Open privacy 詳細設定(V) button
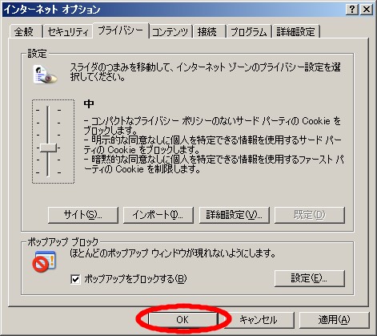This screenshot has width=377, height=336. [x=235, y=215]
